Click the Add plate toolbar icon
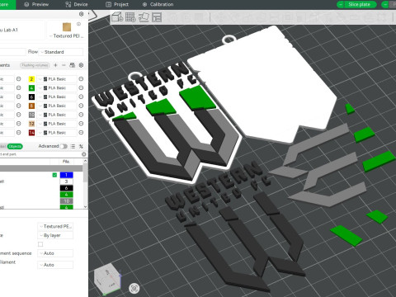Image resolution: width=396 pixels, height=297 pixels. [x=130, y=17]
